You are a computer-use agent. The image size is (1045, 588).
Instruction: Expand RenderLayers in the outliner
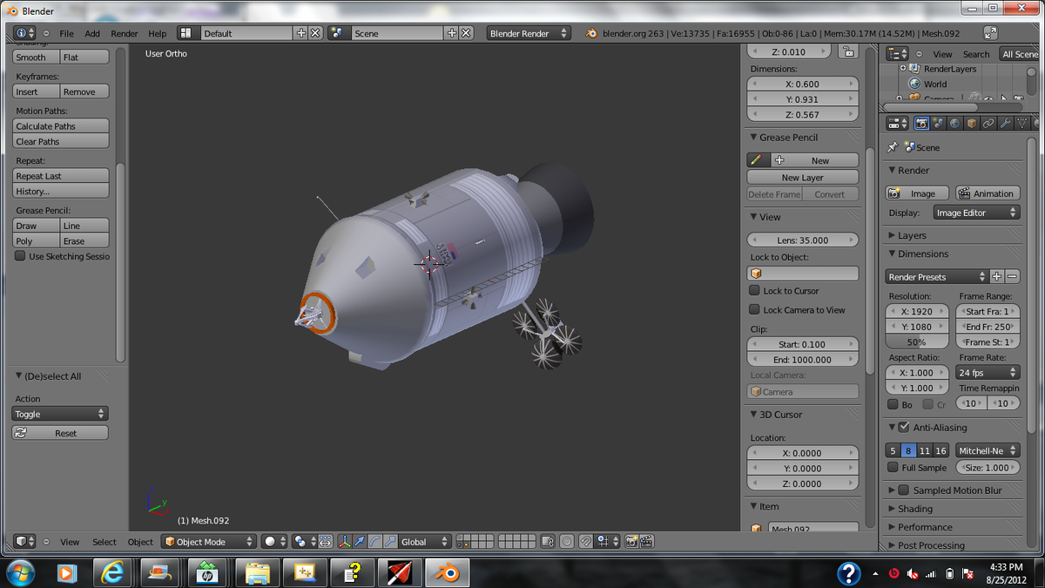coord(903,68)
